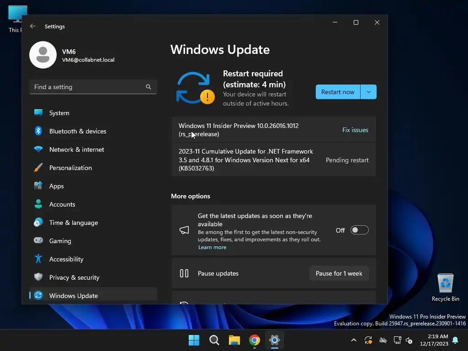Click the Gaming controller icon

click(38, 240)
